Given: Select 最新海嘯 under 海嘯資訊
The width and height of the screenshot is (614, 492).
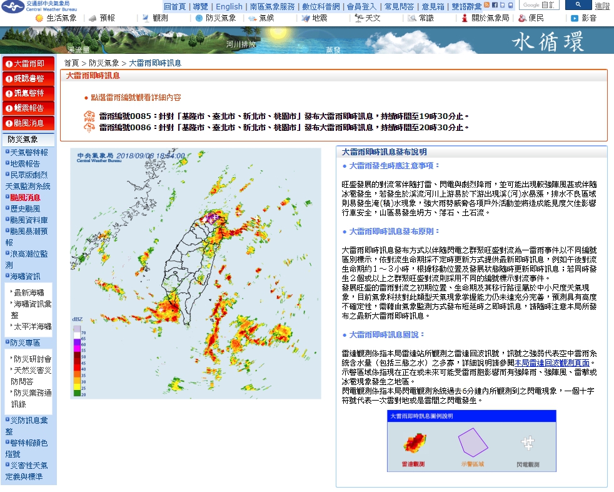Looking at the screenshot, I should pos(29,292).
